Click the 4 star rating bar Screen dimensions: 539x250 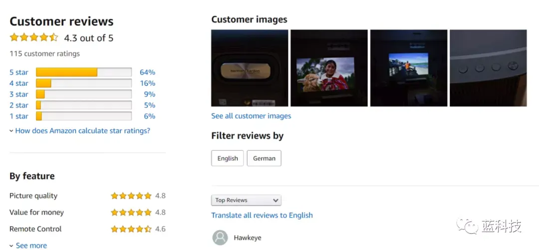click(84, 83)
